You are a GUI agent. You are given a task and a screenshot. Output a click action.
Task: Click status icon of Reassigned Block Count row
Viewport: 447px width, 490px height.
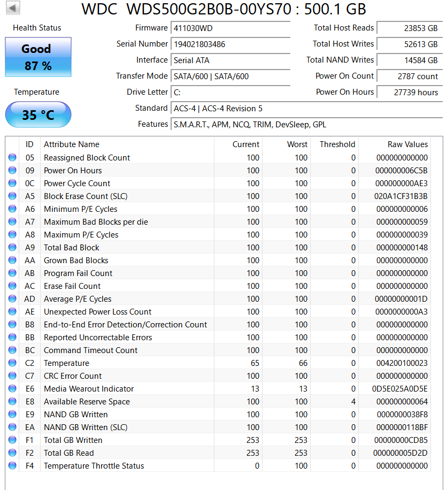[12, 157]
